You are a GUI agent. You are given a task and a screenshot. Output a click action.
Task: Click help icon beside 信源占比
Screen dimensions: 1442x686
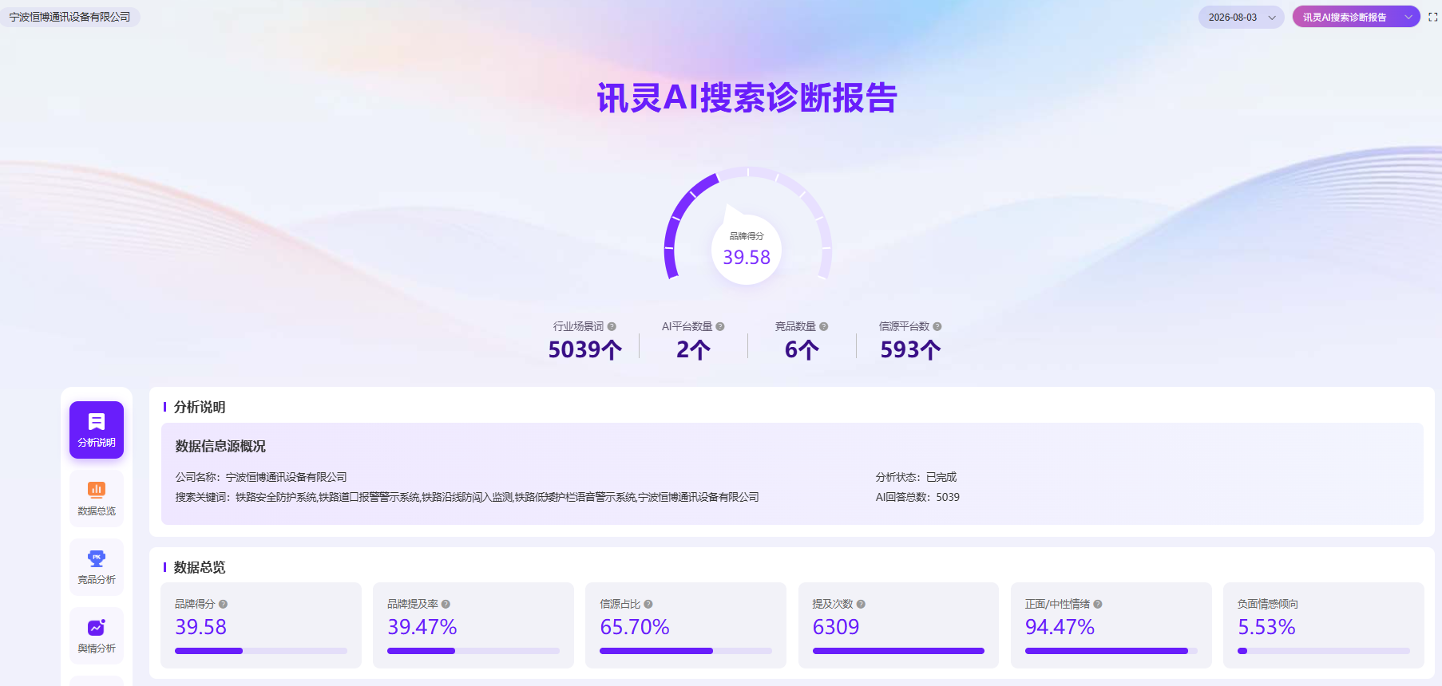(648, 604)
